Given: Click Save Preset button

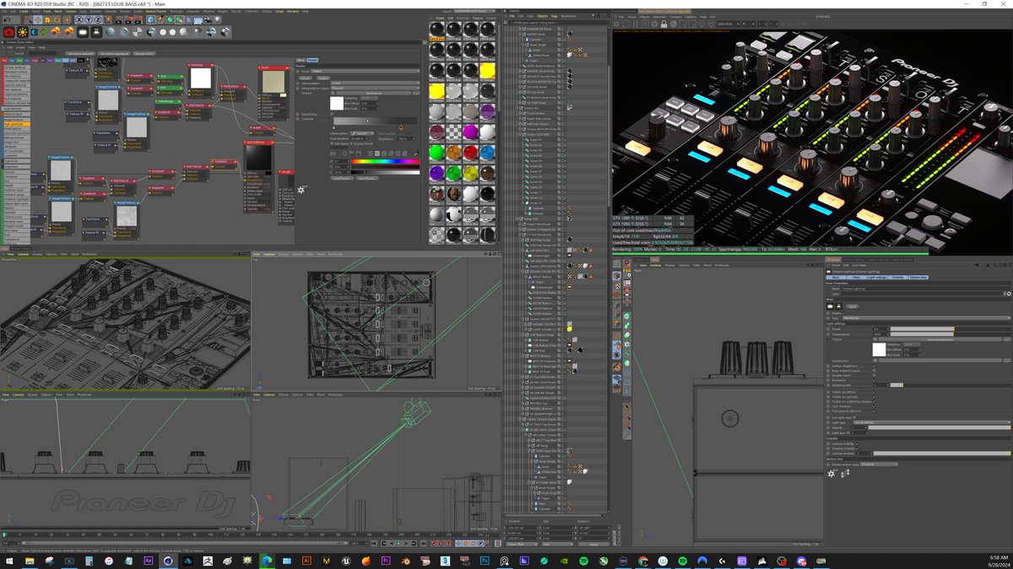Looking at the screenshot, I should tap(367, 178).
